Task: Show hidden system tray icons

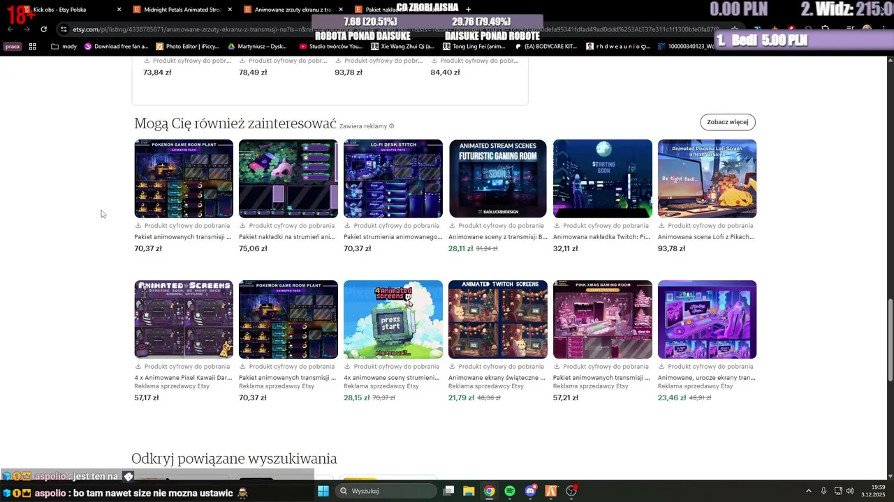Action: tap(809, 491)
